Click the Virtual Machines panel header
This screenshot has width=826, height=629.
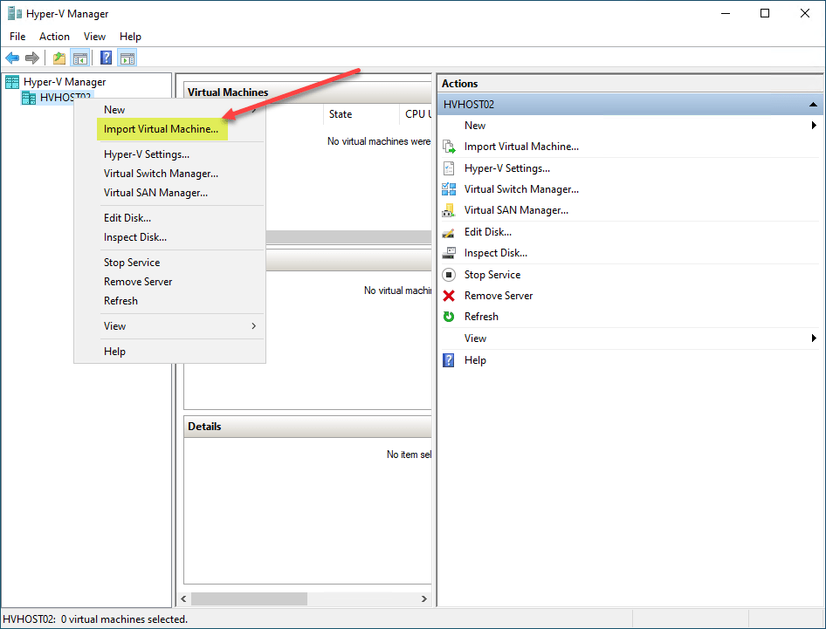click(307, 92)
